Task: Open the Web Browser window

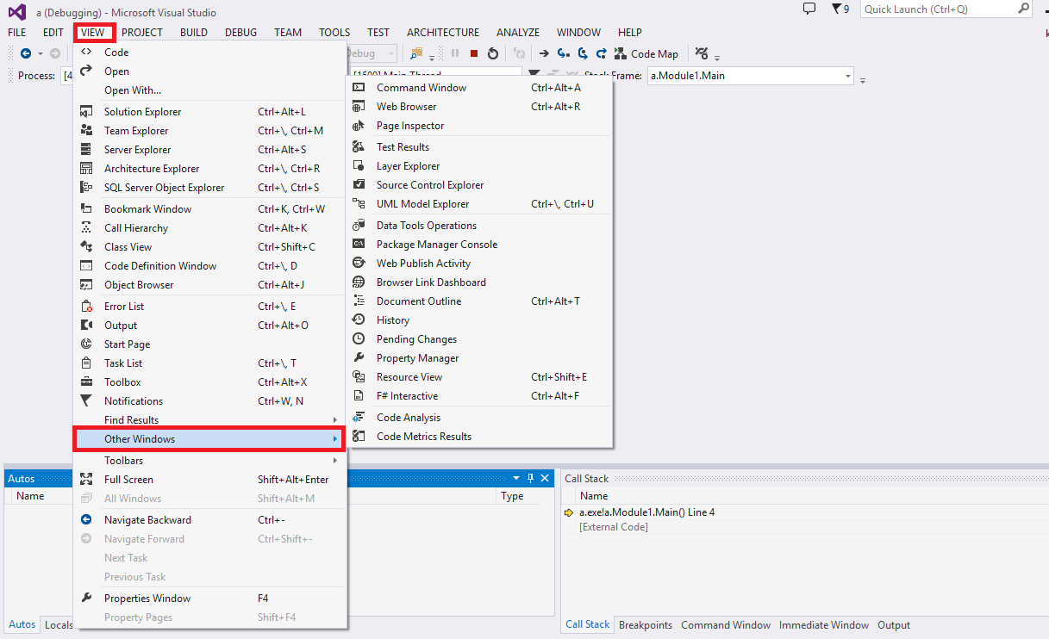Action: [x=479, y=107]
